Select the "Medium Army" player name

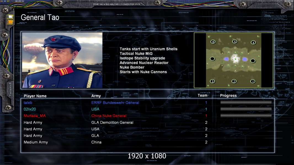click(36, 142)
